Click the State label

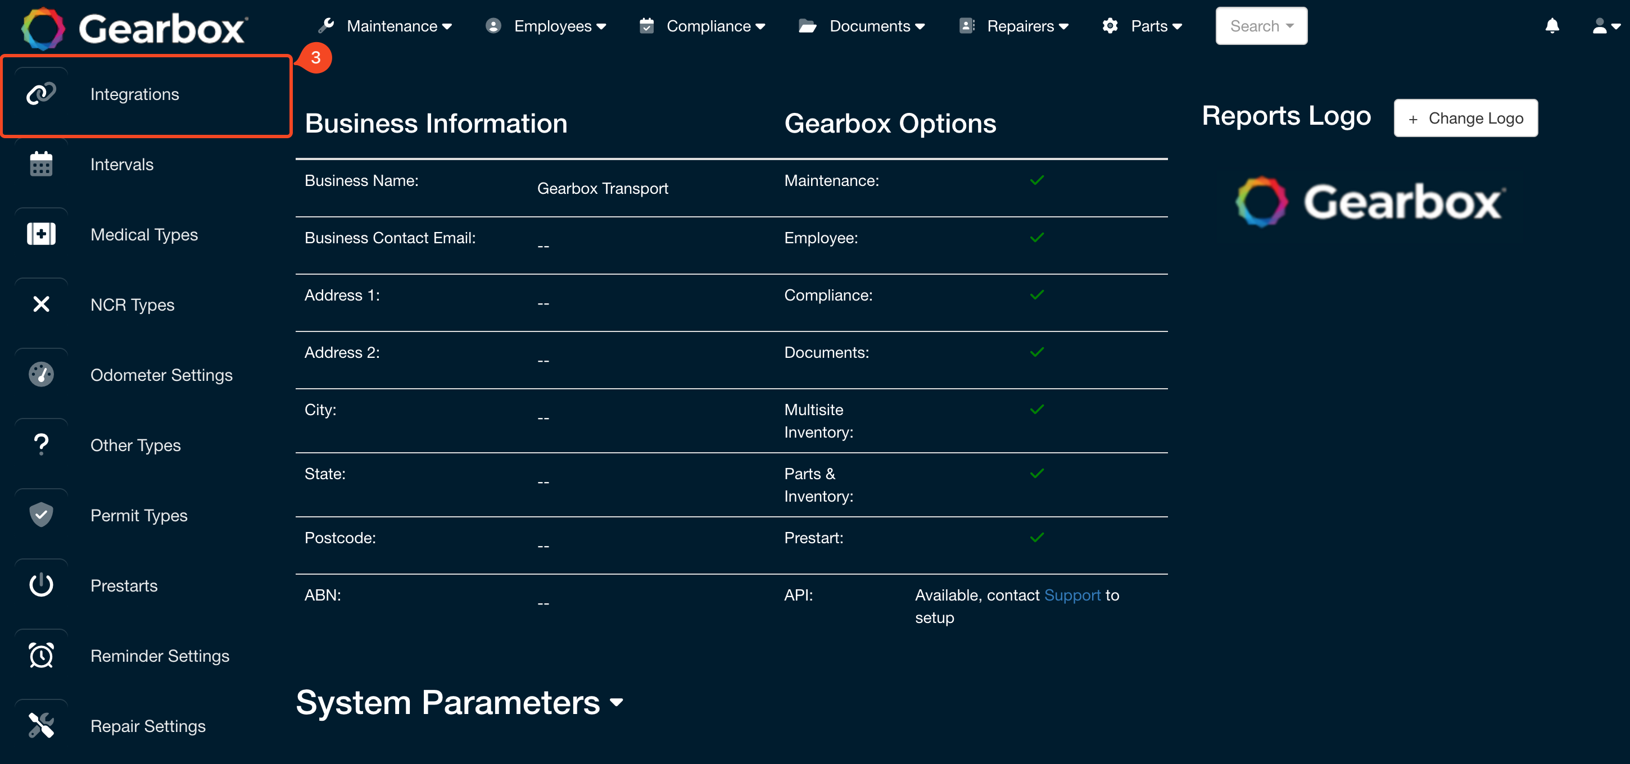point(325,473)
